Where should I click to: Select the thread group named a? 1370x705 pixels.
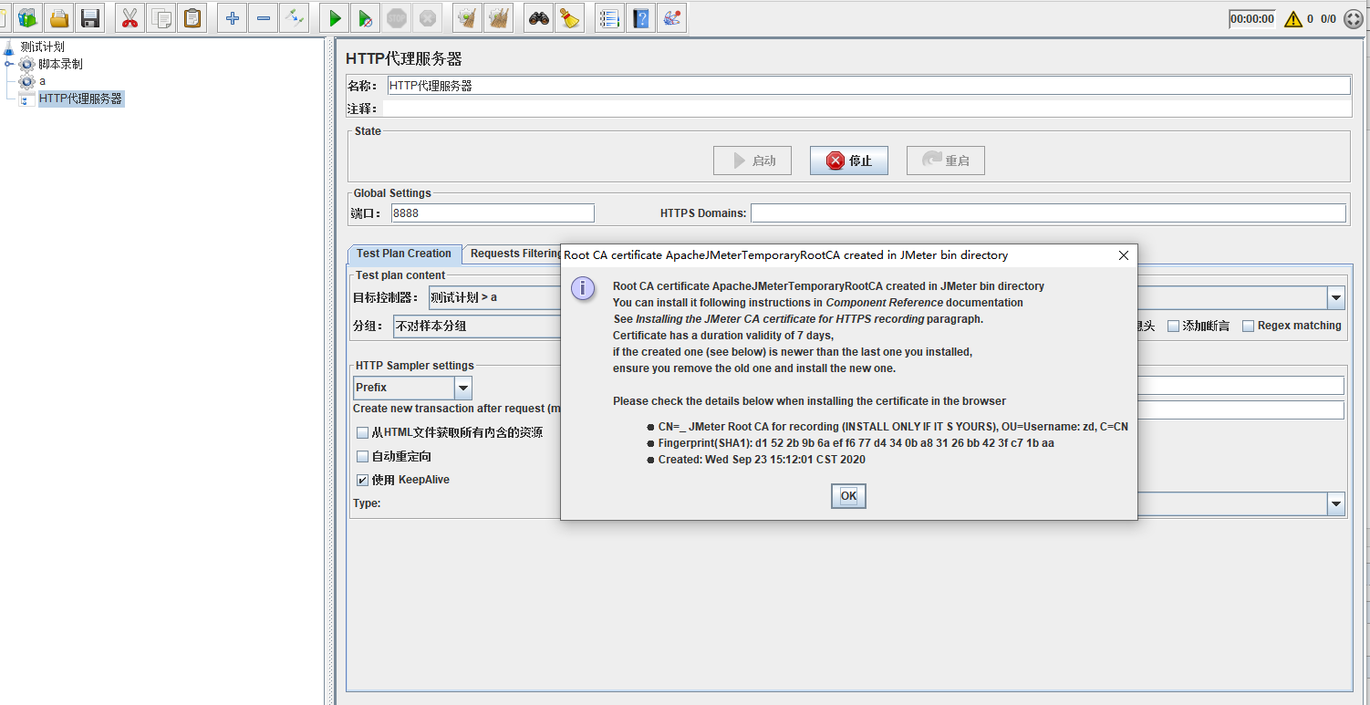(x=42, y=81)
